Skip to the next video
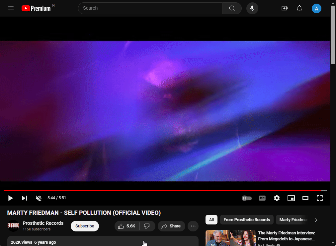Image resolution: width=336 pixels, height=246 pixels. (25, 198)
